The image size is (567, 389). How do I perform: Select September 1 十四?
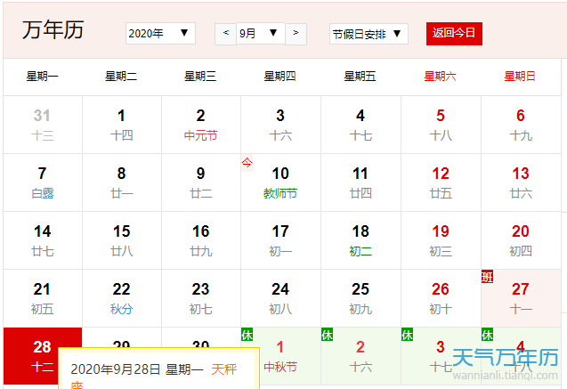click(x=122, y=125)
